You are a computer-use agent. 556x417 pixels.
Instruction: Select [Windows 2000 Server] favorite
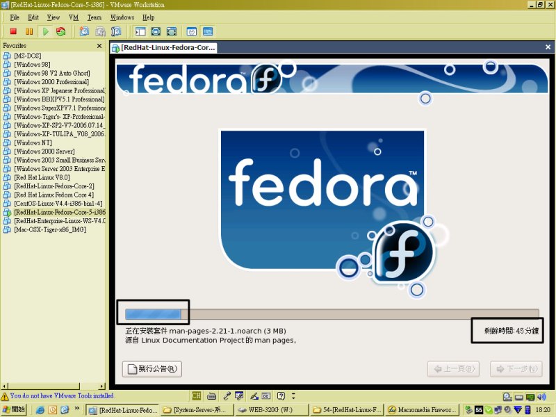coord(44,152)
